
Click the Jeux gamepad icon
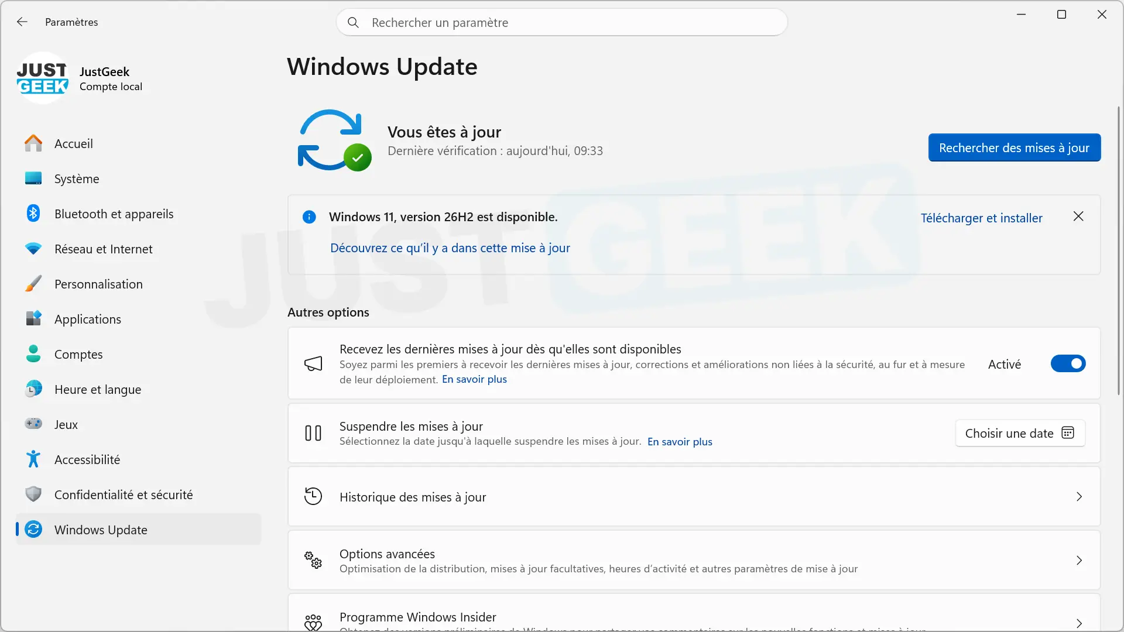[33, 424]
